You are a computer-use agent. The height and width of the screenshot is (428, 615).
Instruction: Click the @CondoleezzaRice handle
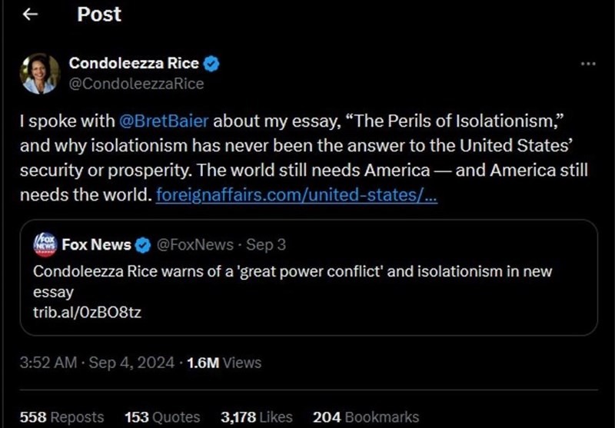tap(137, 84)
